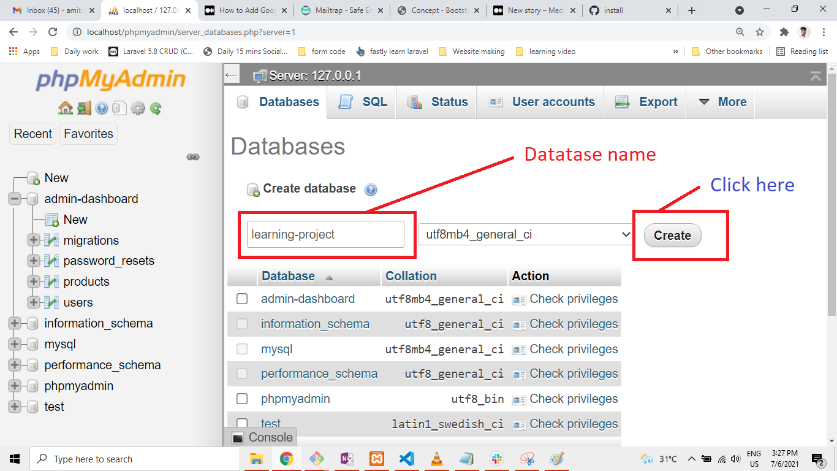Open navigation panel settings gear icon
Viewport: 837px width, 471px height.
(x=138, y=109)
